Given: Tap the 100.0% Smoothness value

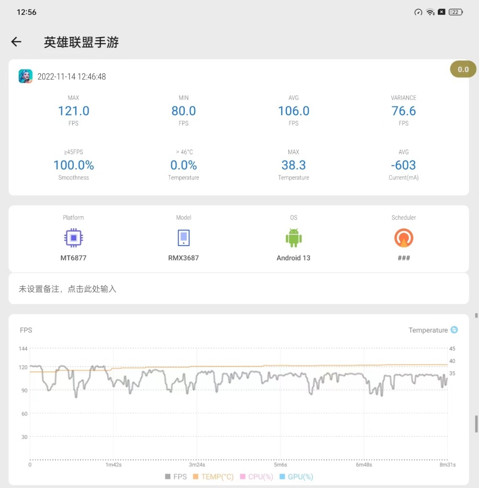Looking at the screenshot, I should [x=74, y=165].
